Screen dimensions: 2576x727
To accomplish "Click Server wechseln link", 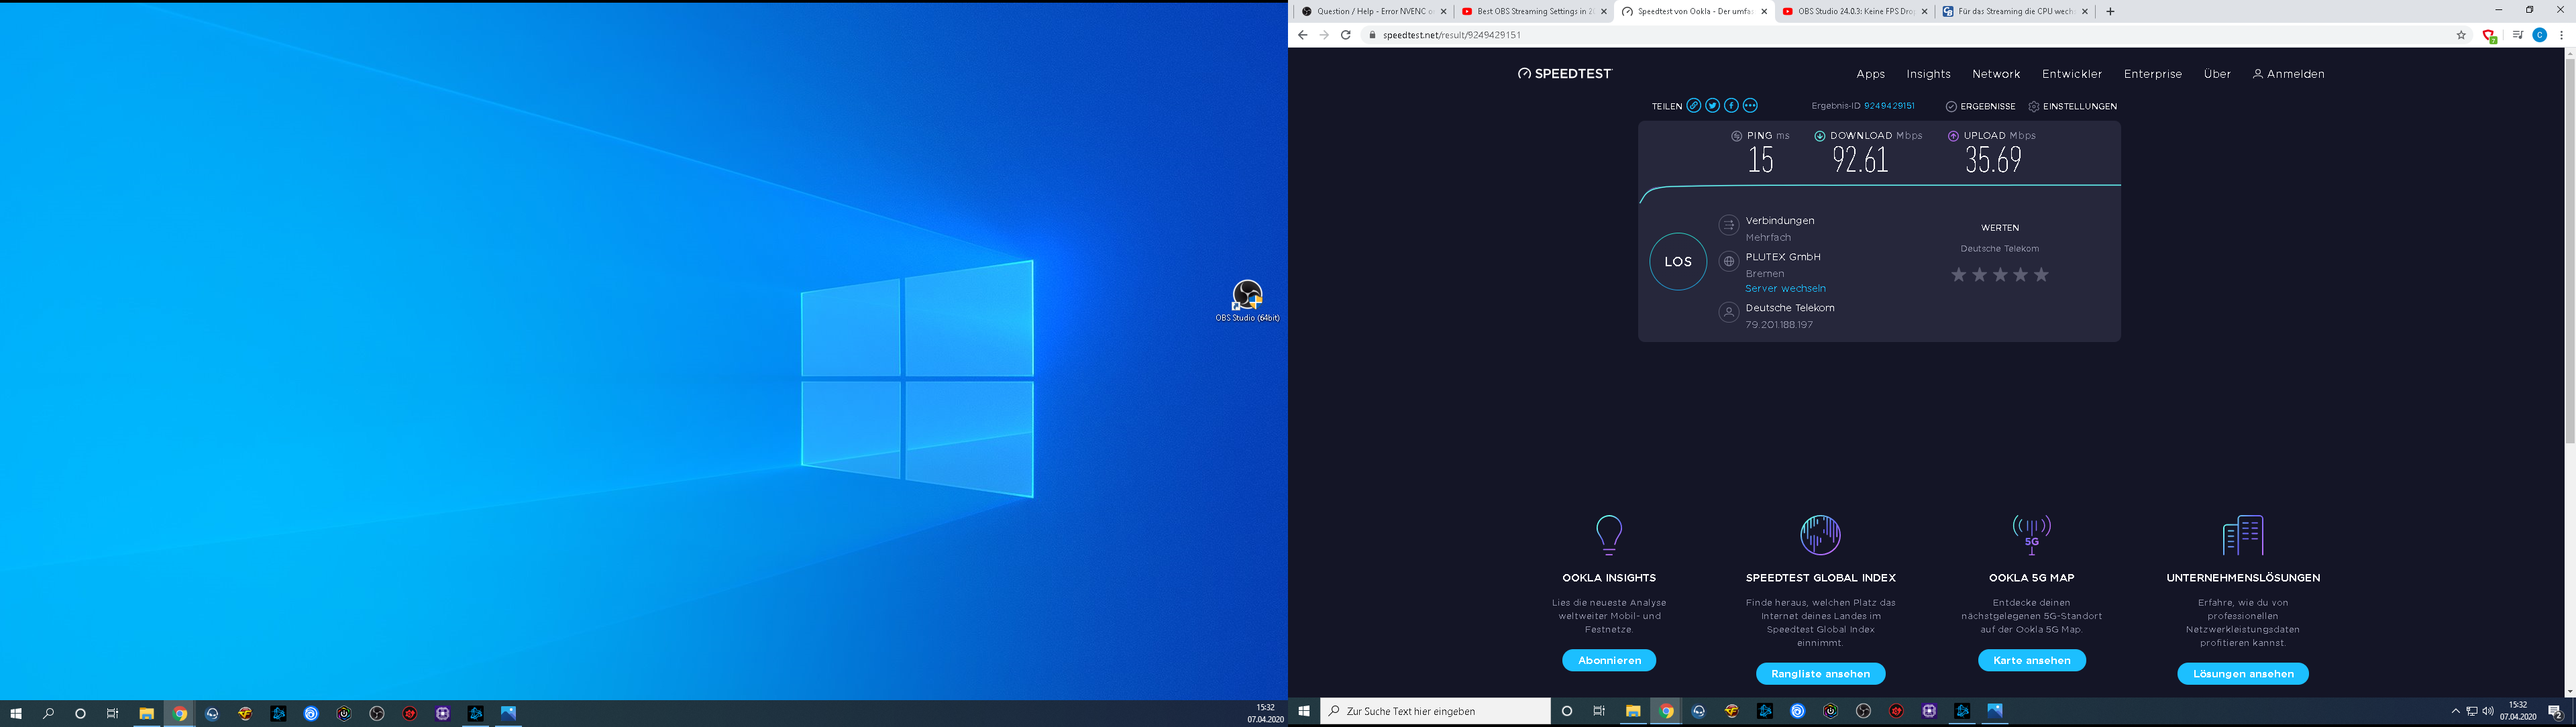I will tap(1785, 289).
